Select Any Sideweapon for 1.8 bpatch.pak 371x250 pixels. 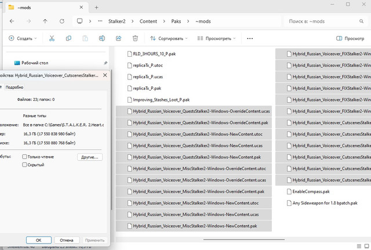pyautogui.click(x=322, y=203)
